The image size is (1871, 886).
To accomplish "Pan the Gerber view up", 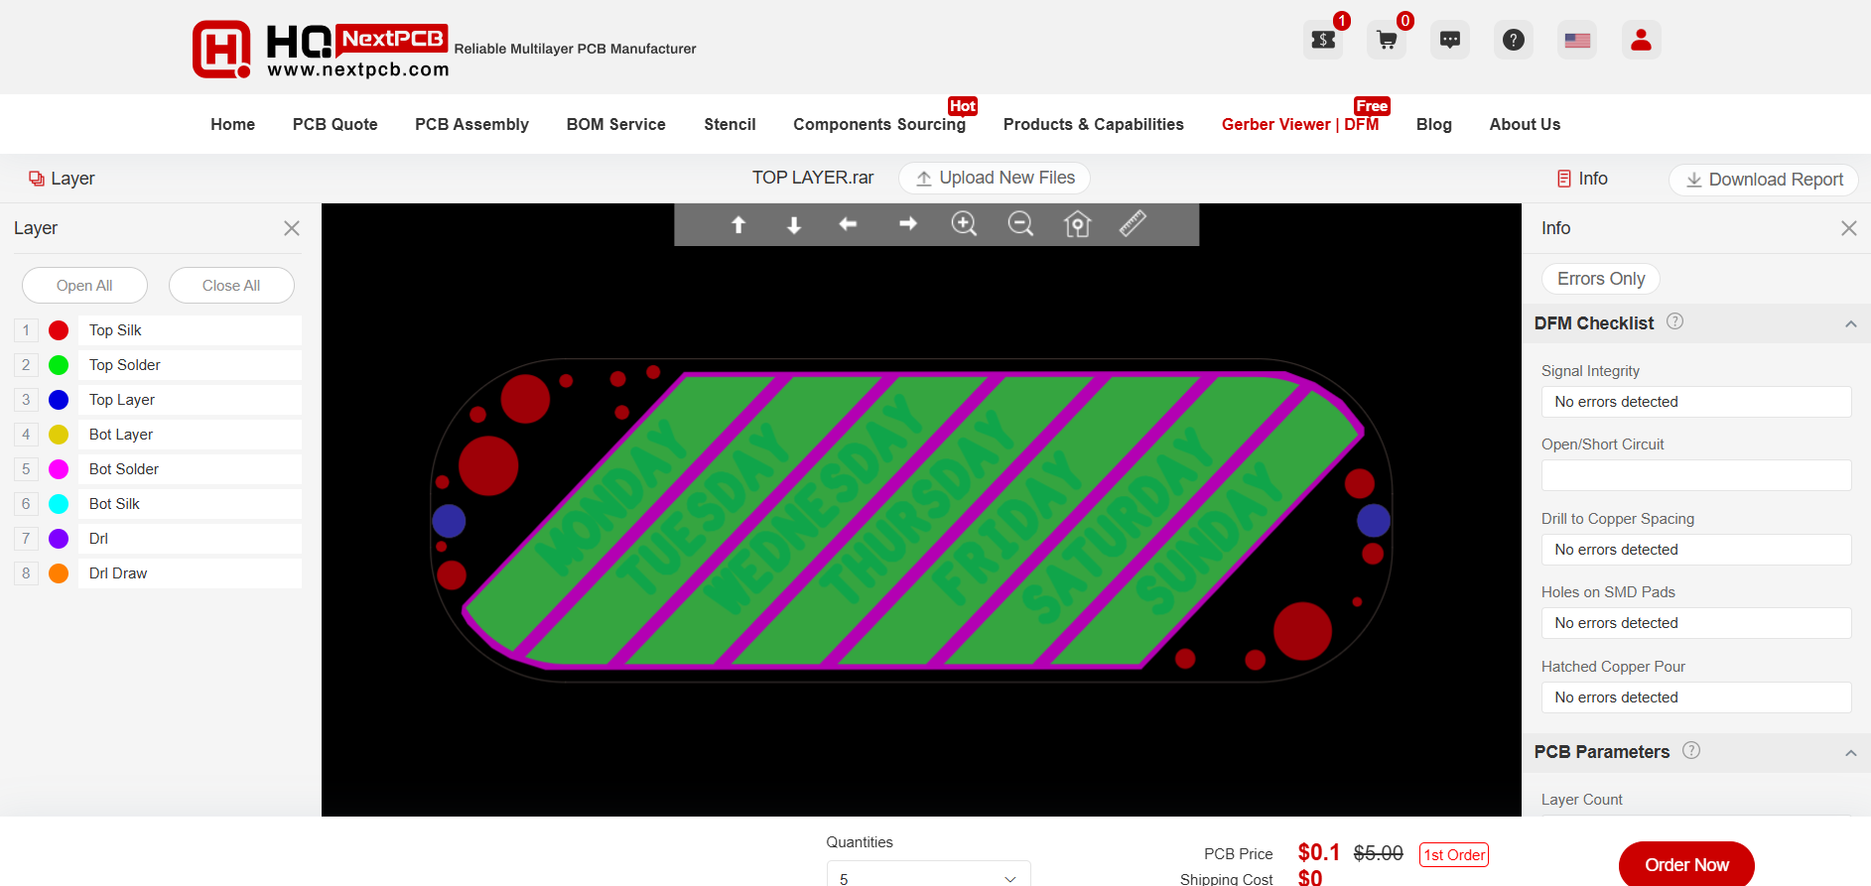I will [738, 225].
